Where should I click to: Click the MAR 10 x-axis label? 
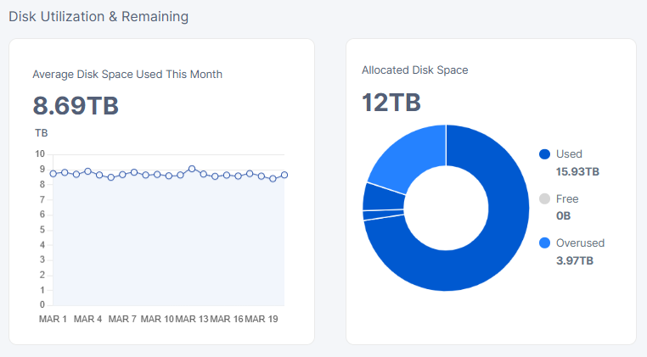point(158,319)
